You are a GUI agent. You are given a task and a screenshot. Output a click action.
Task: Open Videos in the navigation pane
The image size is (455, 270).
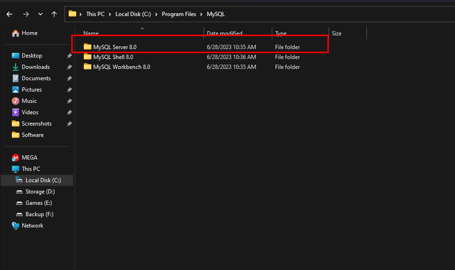tap(30, 112)
